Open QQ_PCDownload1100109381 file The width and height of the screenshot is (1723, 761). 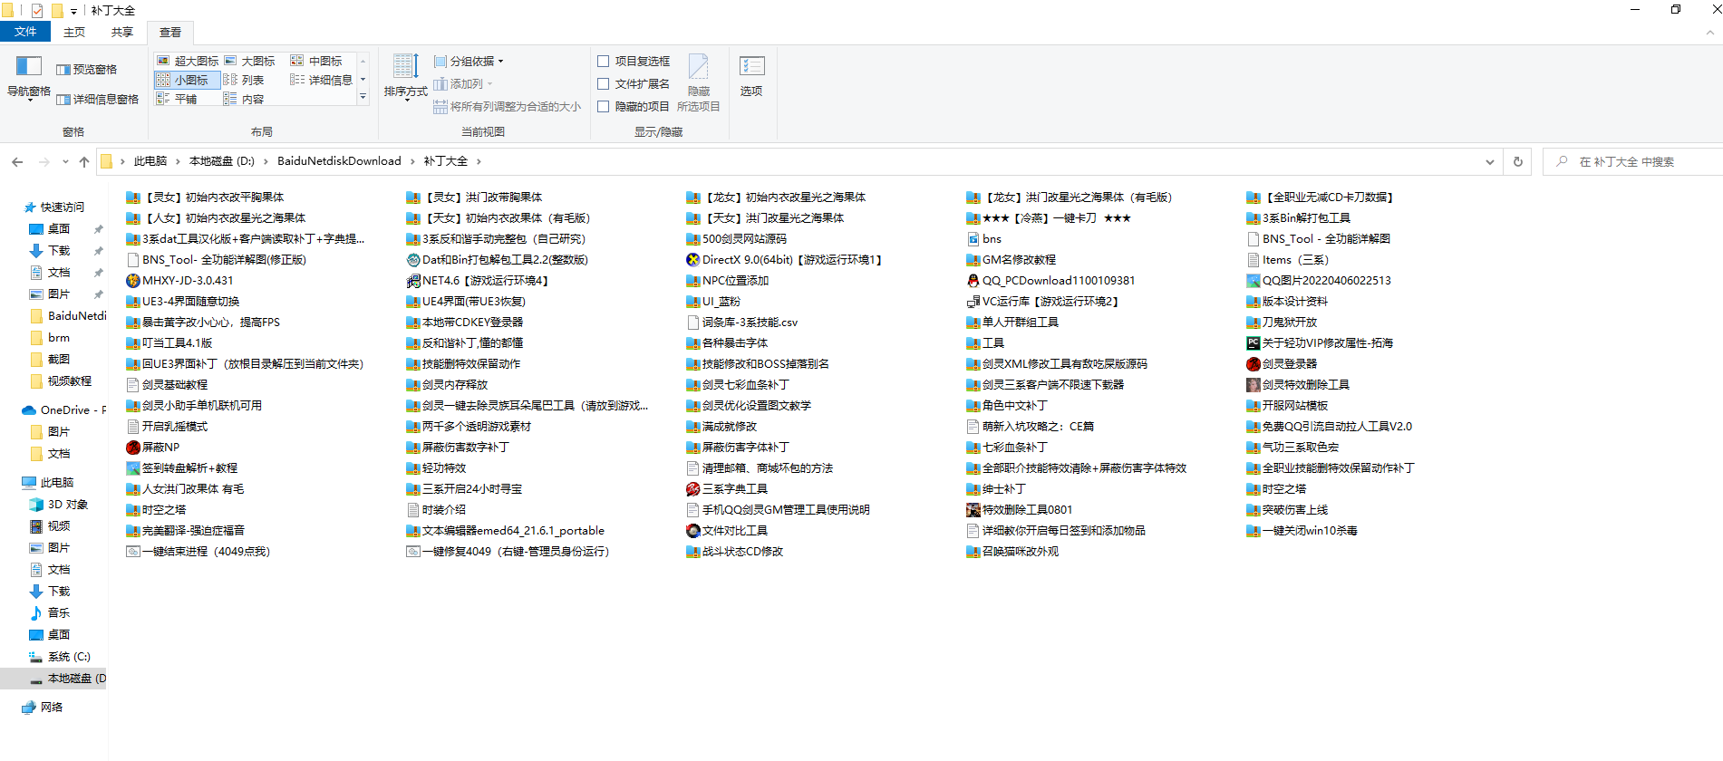tap(1050, 281)
